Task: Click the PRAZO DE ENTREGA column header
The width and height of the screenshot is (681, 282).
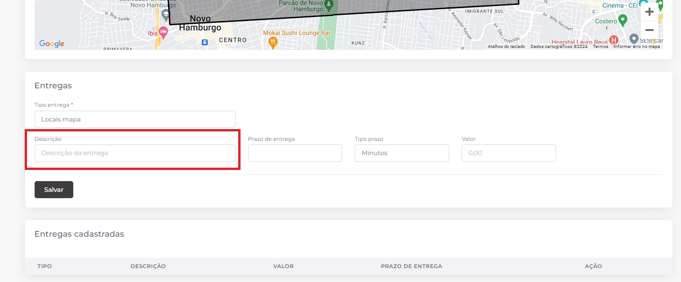Action: pos(411,266)
